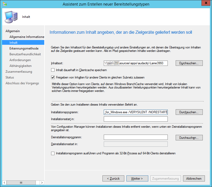Focus the 'Installationsstart in' input field
Screen dimensions: 212x187
point(136,119)
